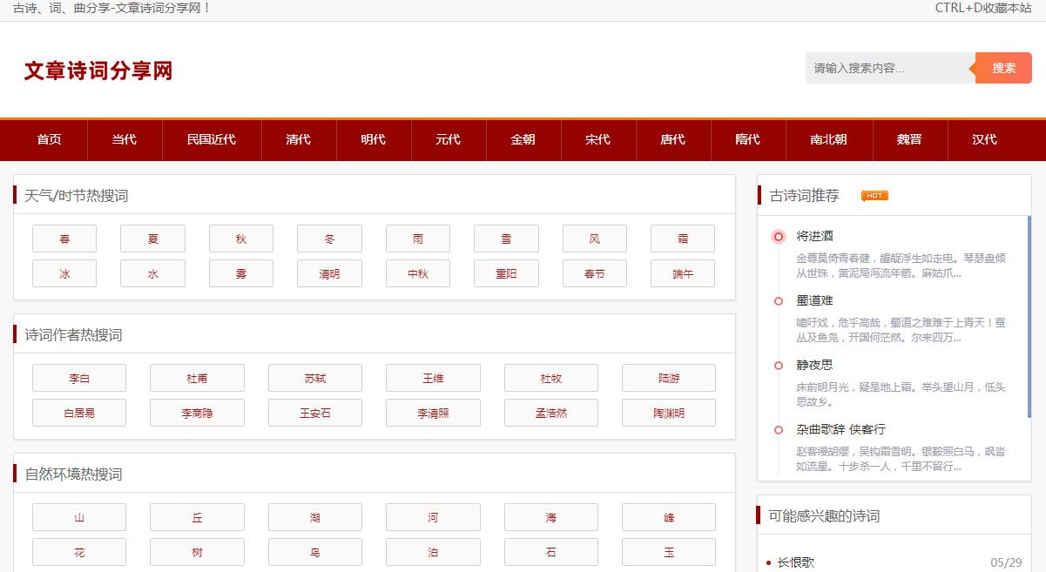Viewport: 1046px width, 572px height.
Task: Click the search input box
Action: pyautogui.click(x=888, y=68)
